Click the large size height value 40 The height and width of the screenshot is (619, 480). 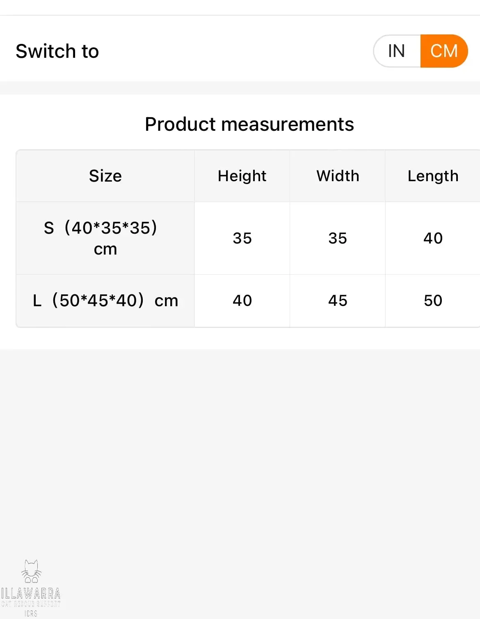[242, 300]
